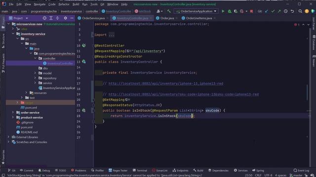Go to next highlighted error arrow
The width and height of the screenshot is (316, 177).
(309, 25)
